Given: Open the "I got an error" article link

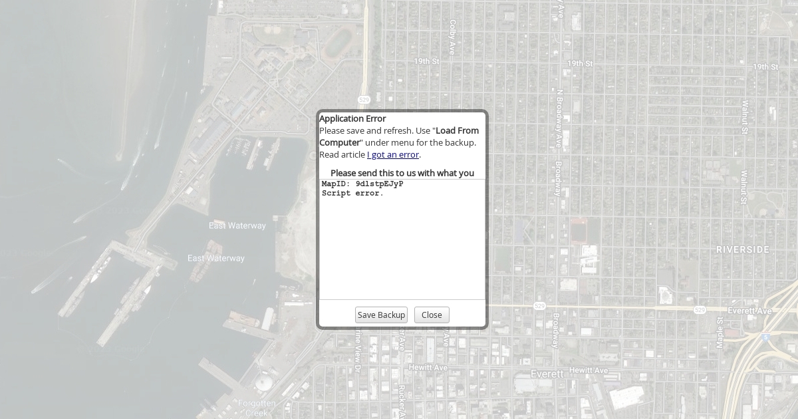Looking at the screenshot, I should tap(393, 155).
